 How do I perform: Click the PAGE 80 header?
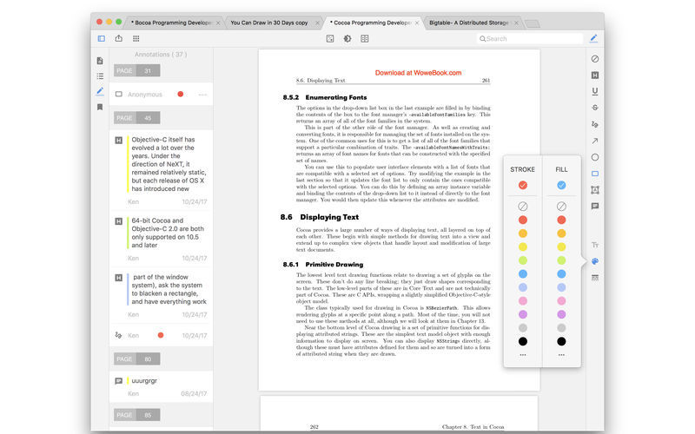pyautogui.click(x=137, y=358)
